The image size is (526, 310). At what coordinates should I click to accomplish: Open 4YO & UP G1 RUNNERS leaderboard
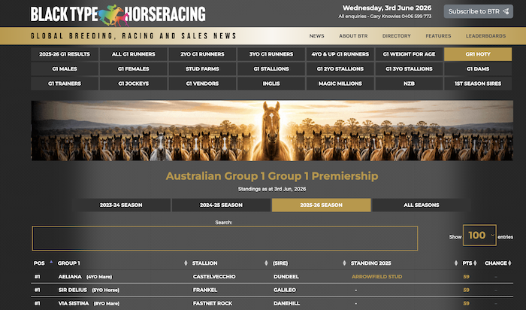click(340, 54)
